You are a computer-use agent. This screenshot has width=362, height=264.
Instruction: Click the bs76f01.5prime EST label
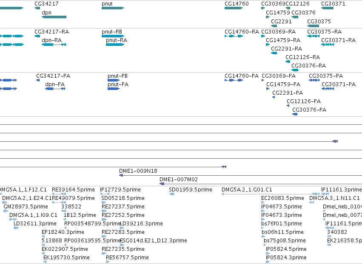[x=282, y=224]
